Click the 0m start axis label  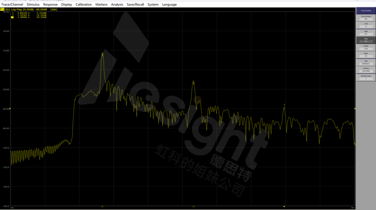12,208
